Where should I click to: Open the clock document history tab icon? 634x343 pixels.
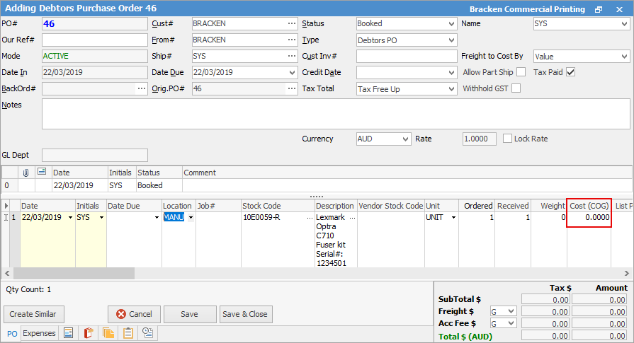tap(148, 333)
